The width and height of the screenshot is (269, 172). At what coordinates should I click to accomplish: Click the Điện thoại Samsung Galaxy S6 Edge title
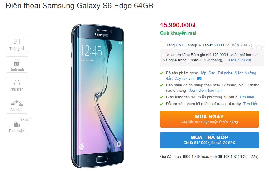79,6
